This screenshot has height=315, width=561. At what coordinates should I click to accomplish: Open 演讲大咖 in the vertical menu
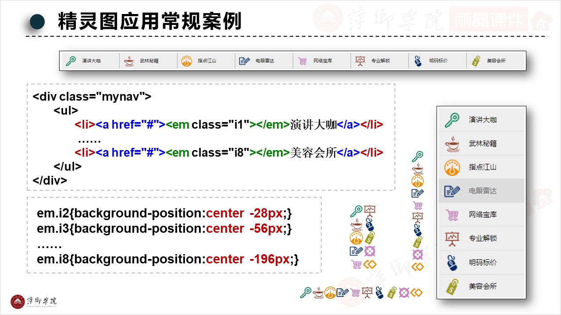[x=482, y=120]
